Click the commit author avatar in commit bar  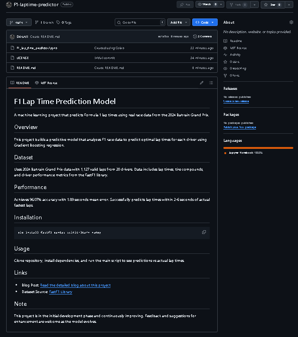point(12,36)
